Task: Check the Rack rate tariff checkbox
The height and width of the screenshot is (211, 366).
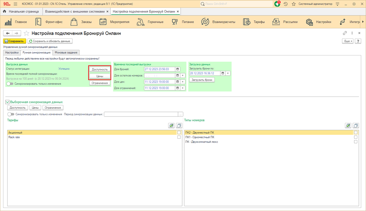Action: click(179, 137)
